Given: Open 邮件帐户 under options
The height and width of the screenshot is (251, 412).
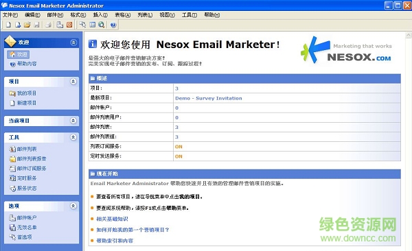Looking at the screenshot, I should coord(27,217).
